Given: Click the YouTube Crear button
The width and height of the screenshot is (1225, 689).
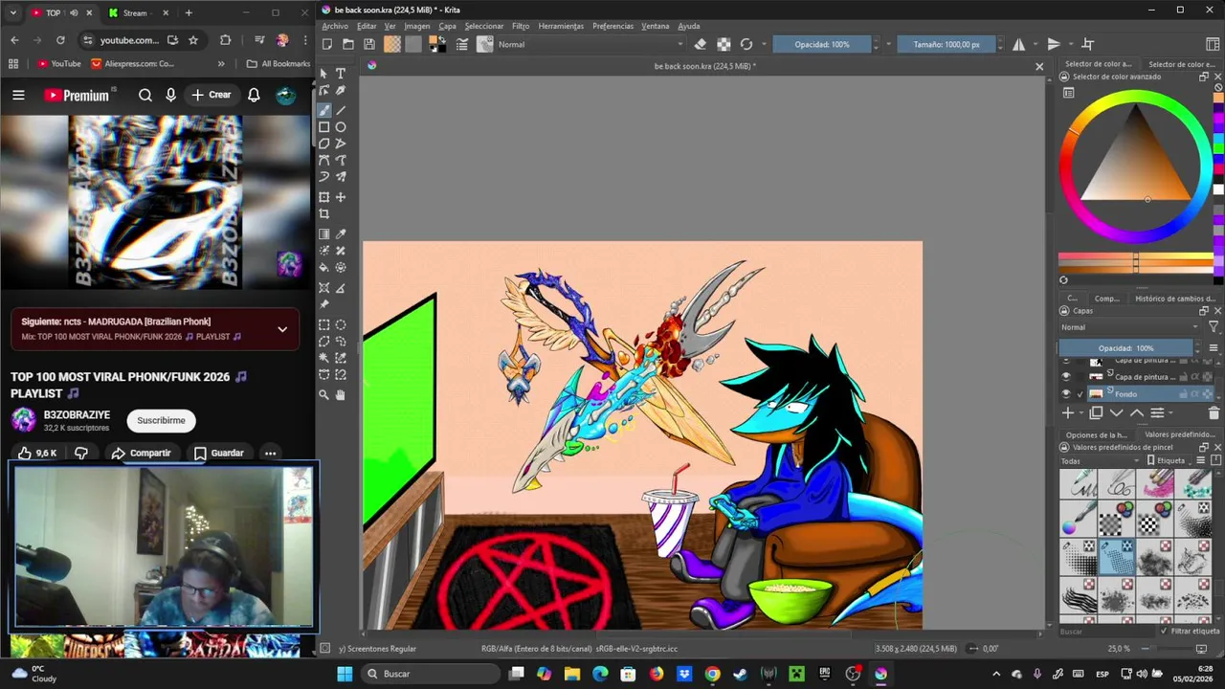Looking at the screenshot, I should [x=211, y=95].
